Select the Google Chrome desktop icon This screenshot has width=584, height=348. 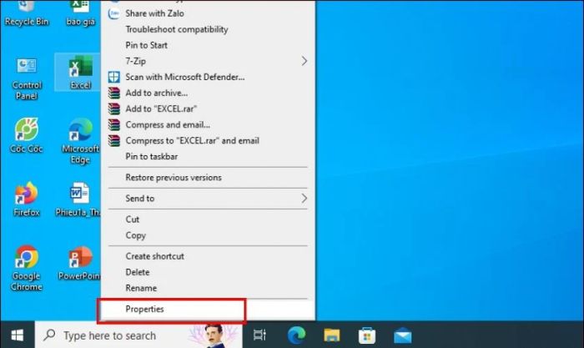(27, 268)
